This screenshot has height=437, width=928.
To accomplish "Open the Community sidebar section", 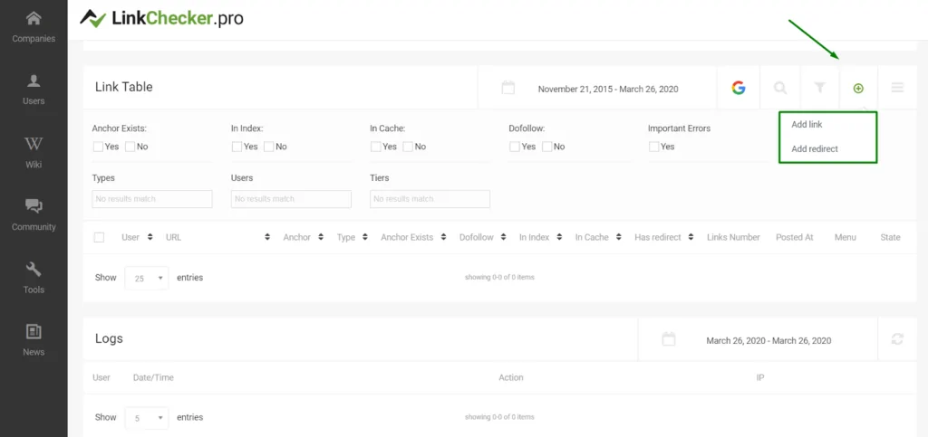I will [34, 215].
